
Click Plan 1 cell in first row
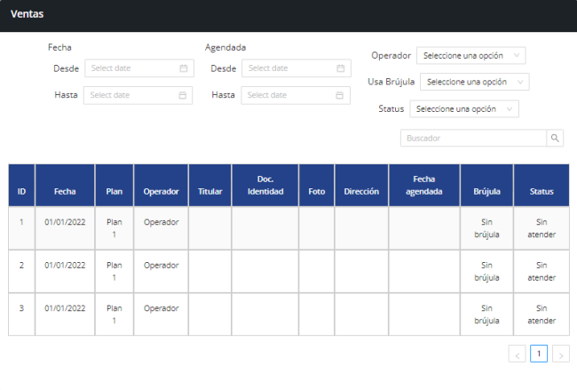pyautogui.click(x=114, y=228)
